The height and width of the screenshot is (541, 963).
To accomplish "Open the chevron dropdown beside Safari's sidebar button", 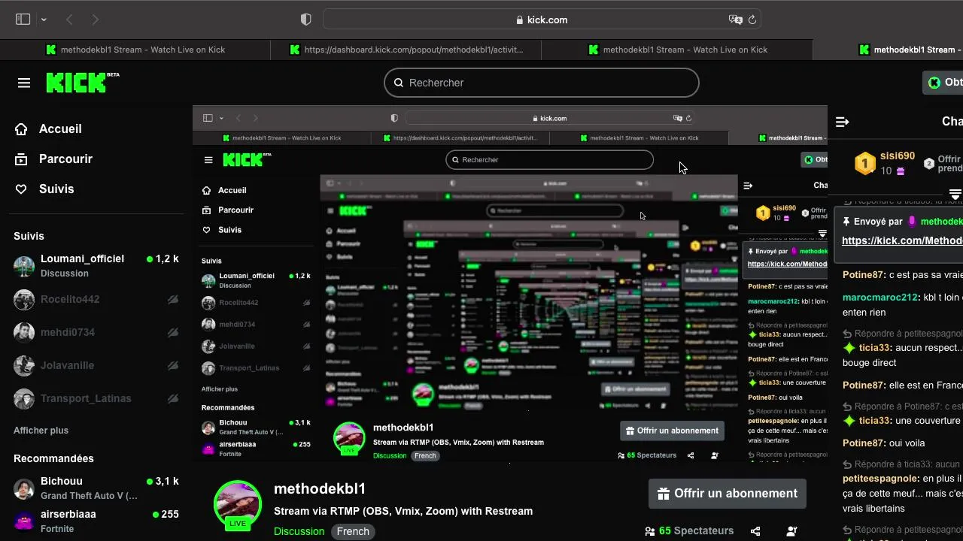I will (44, 20).
